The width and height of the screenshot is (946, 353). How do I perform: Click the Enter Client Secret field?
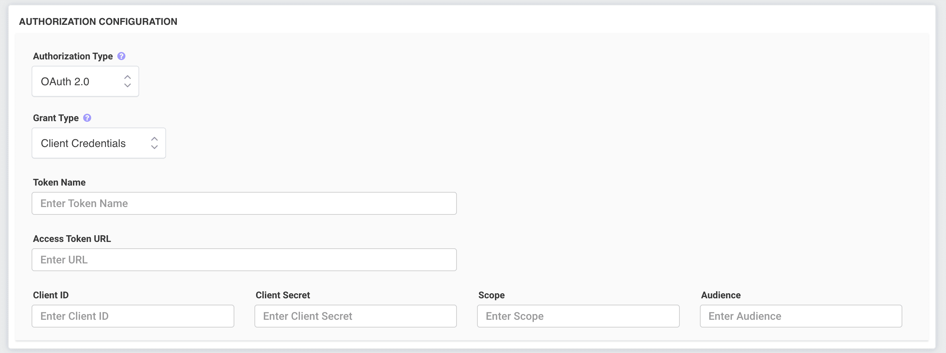[355, 316]
